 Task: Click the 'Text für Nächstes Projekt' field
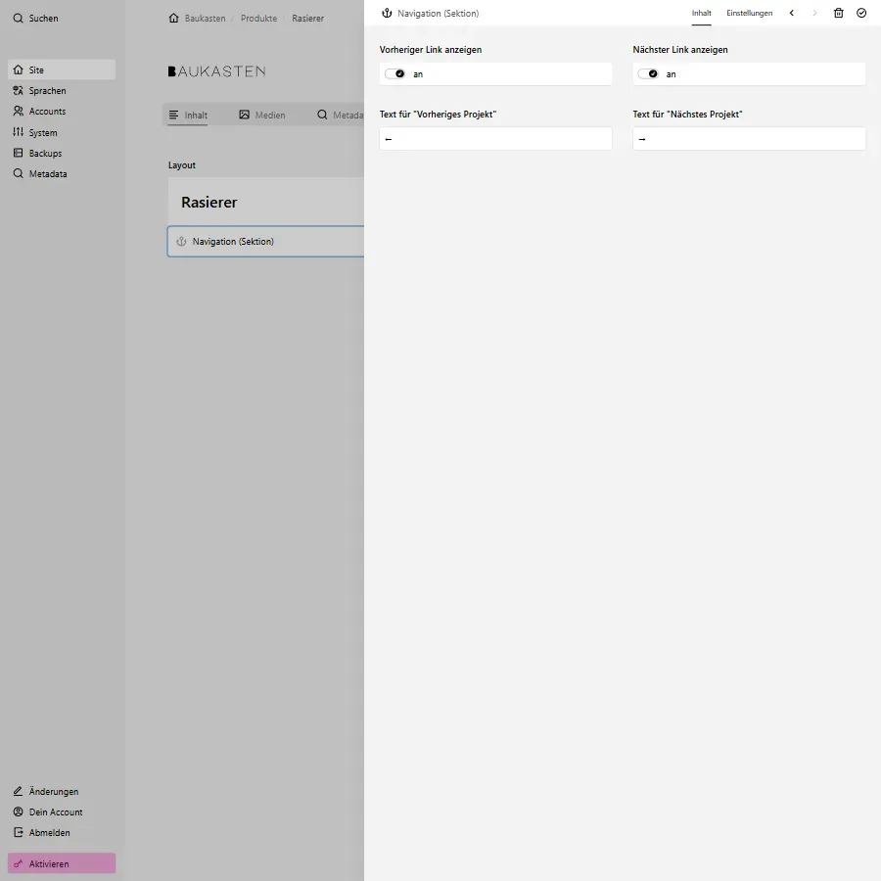click(x=749, y=138)
